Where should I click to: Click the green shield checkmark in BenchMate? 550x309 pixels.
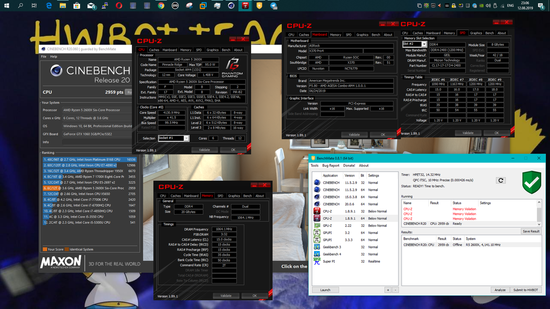click(531, 182)
